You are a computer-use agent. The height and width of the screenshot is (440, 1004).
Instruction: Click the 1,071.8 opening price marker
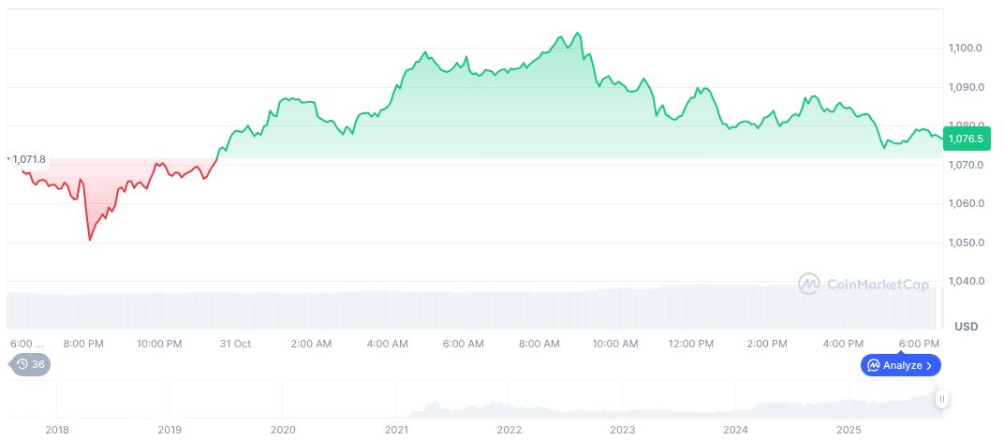[x=28, y=160]
